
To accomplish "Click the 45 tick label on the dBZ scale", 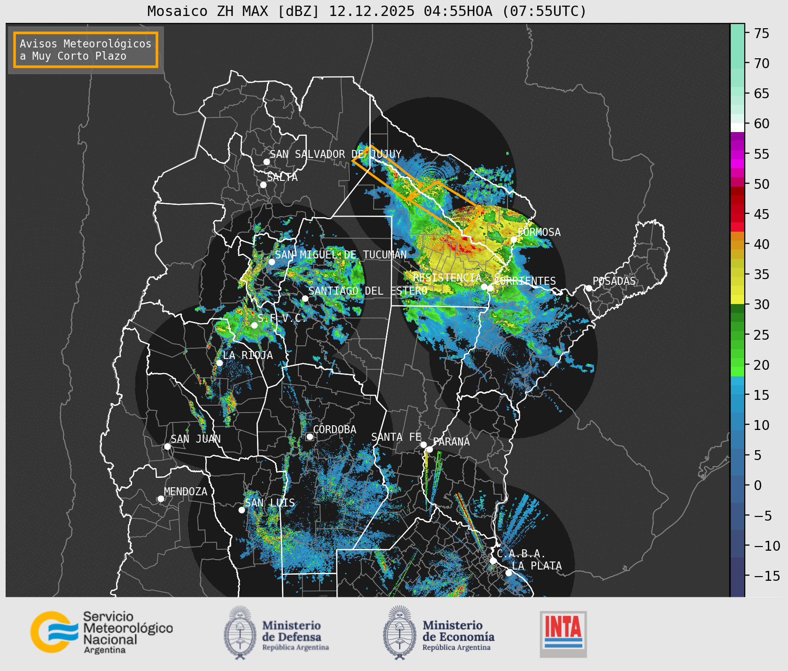I will [x=762, y=214].
